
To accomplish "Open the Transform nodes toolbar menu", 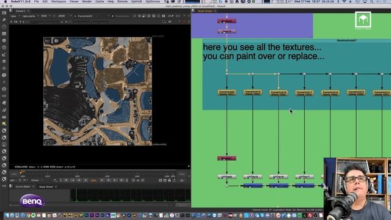I will click(4, 68).
